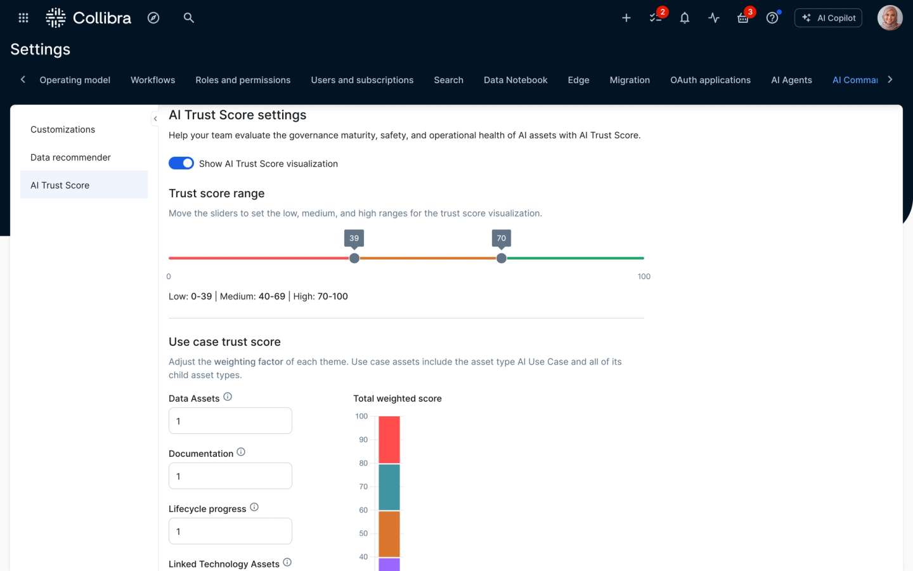
Task: Open the activity monitor icon
Action: 713,17
